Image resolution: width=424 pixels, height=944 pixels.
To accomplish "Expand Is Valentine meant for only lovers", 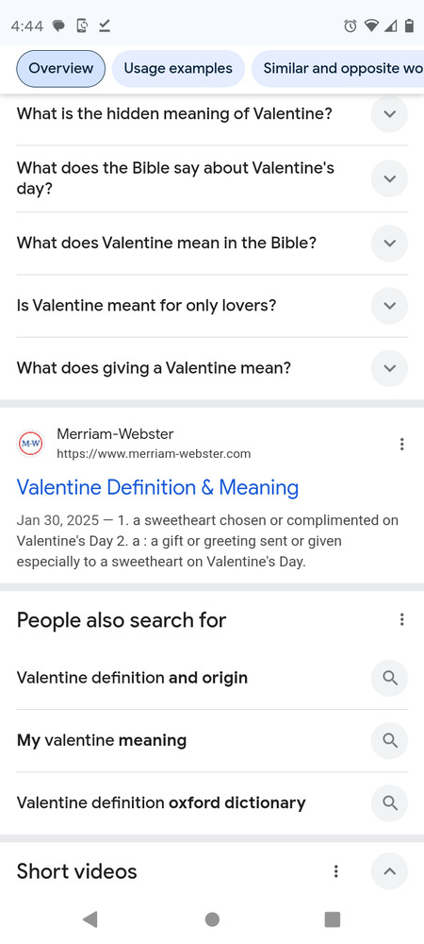I will pos(390,306).
